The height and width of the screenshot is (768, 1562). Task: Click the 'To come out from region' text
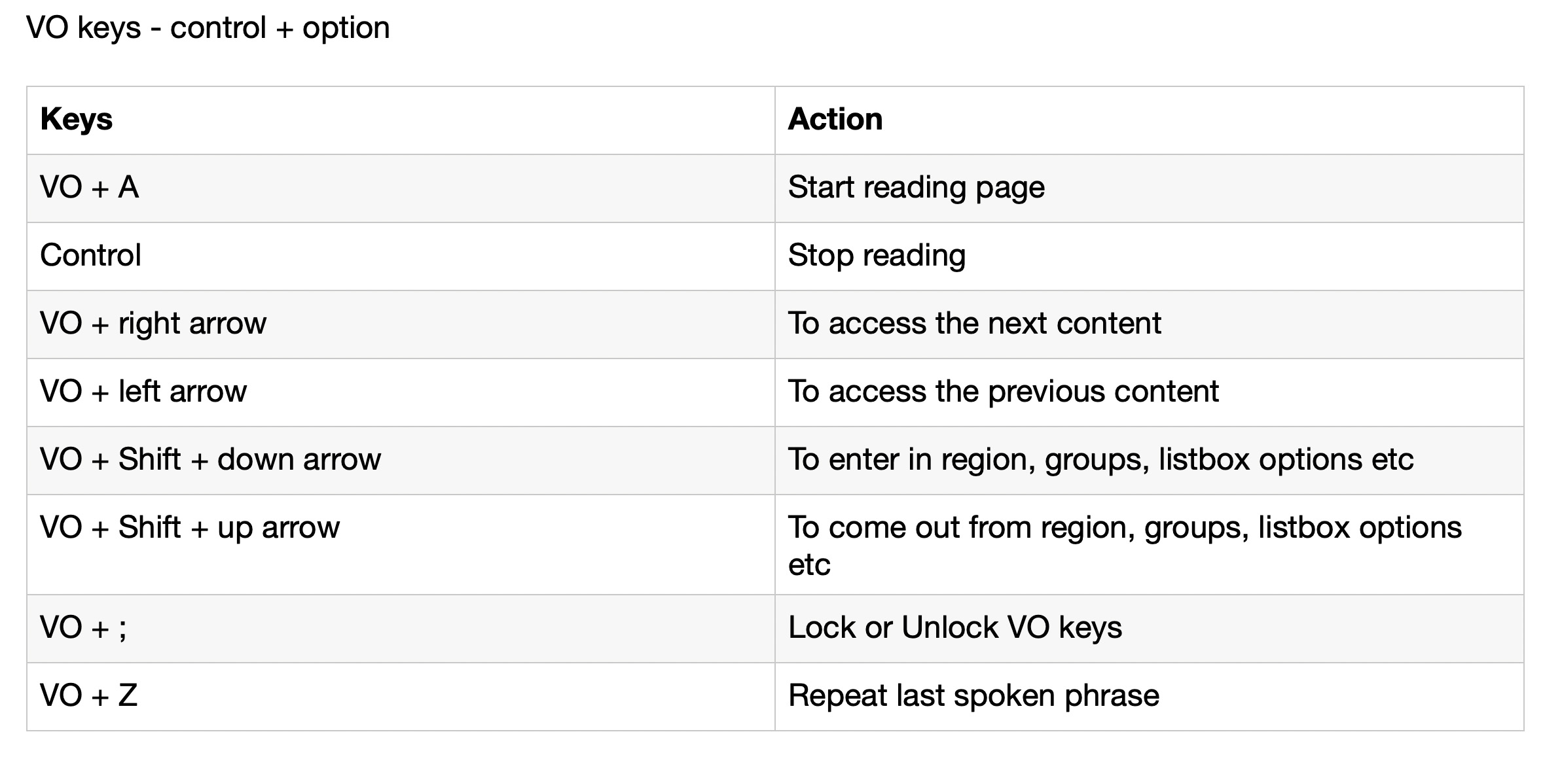(1124, 528)
